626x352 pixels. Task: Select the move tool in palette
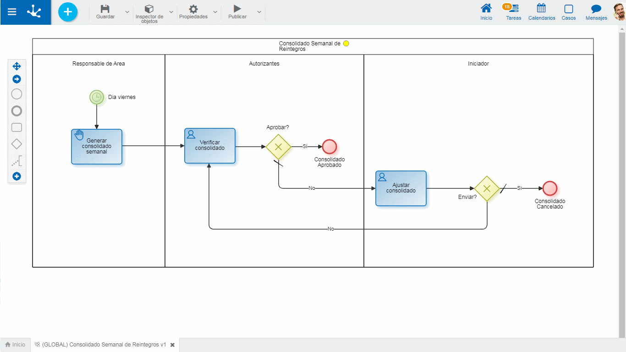[x=16, y=66]
